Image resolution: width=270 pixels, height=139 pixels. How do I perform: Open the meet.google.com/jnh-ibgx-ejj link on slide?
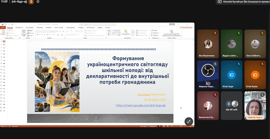coord(141,105)
